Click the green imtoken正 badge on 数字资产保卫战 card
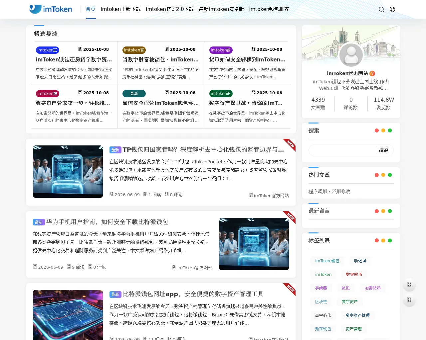The height and width of the screenshot is (340, 426). (x=221, y=94)
